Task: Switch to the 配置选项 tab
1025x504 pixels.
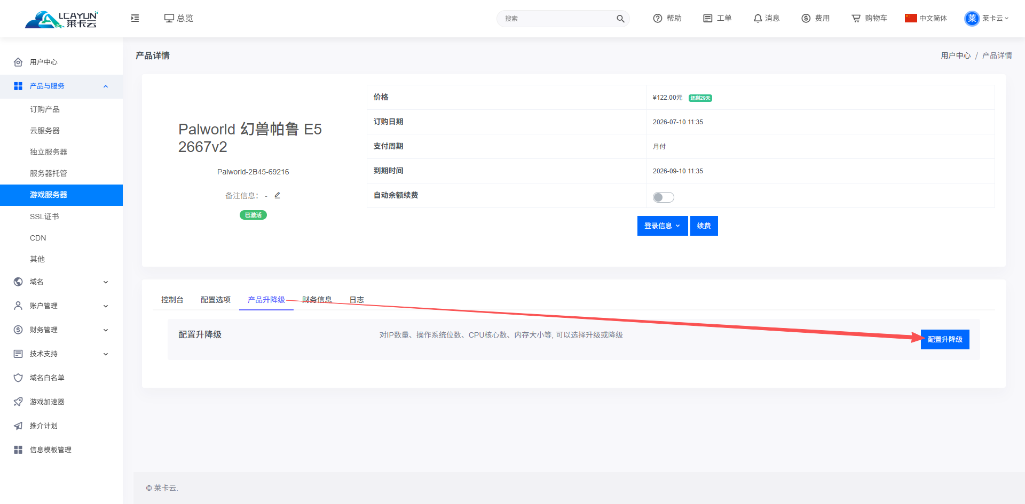Action: (x=216, y=300)
